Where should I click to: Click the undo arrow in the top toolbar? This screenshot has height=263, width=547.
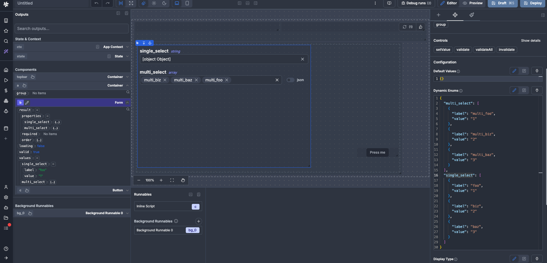click(96, 3)
